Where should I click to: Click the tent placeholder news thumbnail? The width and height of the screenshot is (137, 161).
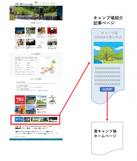[41, 42]
